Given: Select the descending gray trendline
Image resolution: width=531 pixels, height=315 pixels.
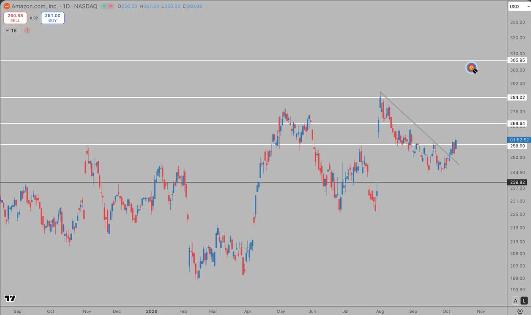Looking at the screenshot, I should click(x=419, y=128).
